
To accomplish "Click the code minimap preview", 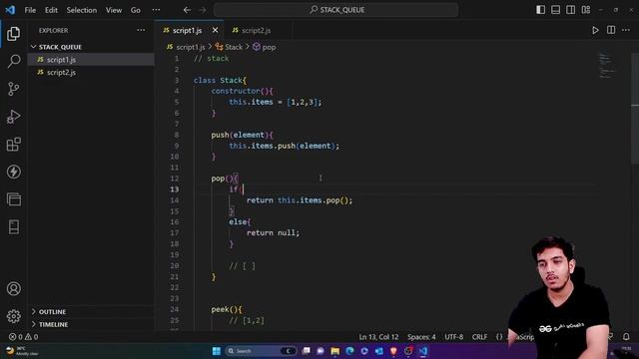I will point(608,65).
